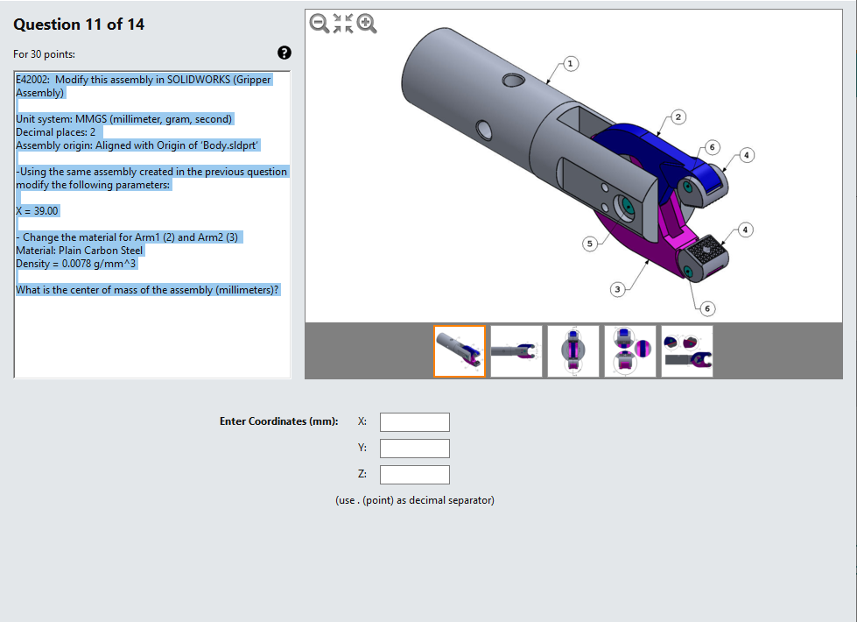857x622 pixels.
Task: Open the question help icon
Action: pos(284,53)
